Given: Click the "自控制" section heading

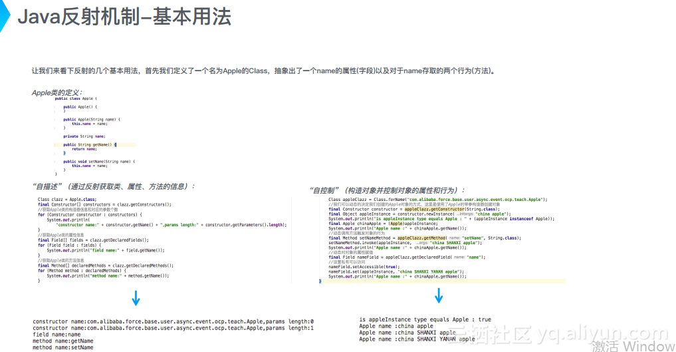Looking at the screenshot, I should (x=387, y=190).
